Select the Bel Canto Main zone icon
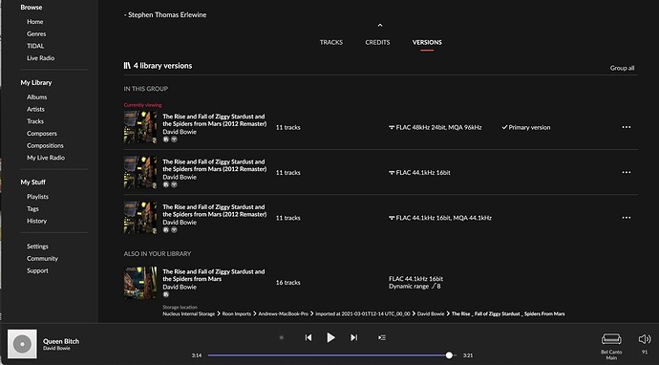The width and height of the screenshot is (659, 365). [611, 339]
